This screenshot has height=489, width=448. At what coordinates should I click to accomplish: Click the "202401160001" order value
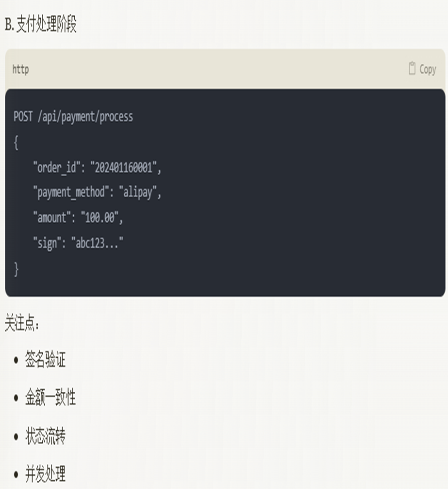[x=124, y=168]
